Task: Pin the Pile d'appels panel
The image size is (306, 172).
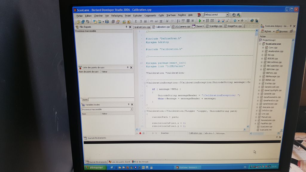Action: pyautogui.click(x=126, y=27)
